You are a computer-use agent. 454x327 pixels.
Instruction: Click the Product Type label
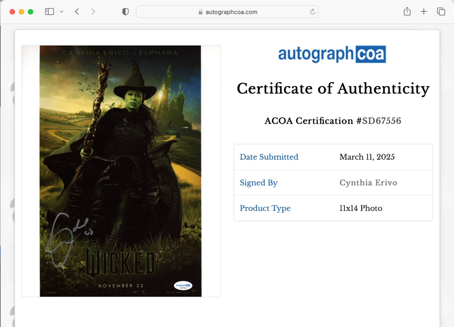point(265,208)
